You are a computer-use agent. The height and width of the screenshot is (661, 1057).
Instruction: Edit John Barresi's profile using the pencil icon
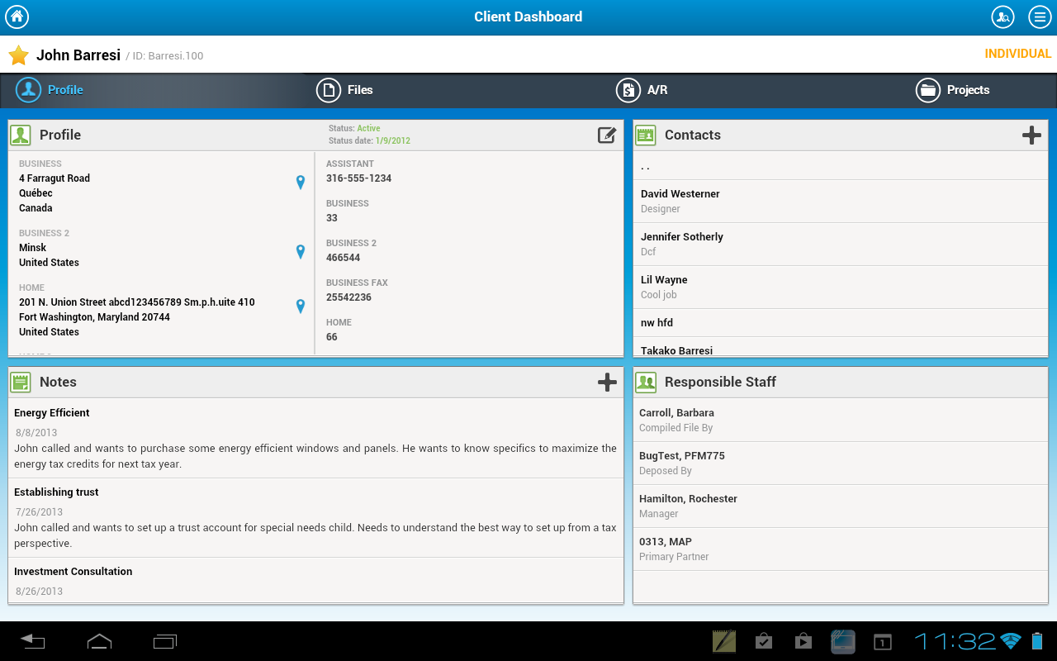pos(607,135)
